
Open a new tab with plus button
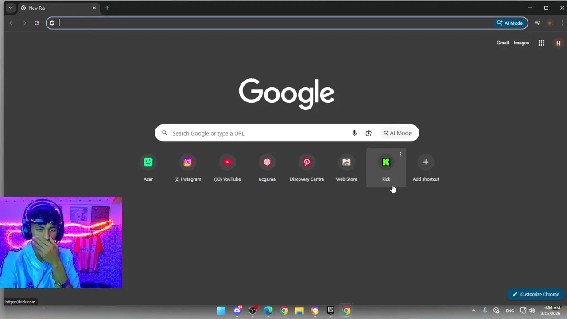click(107, 8)
